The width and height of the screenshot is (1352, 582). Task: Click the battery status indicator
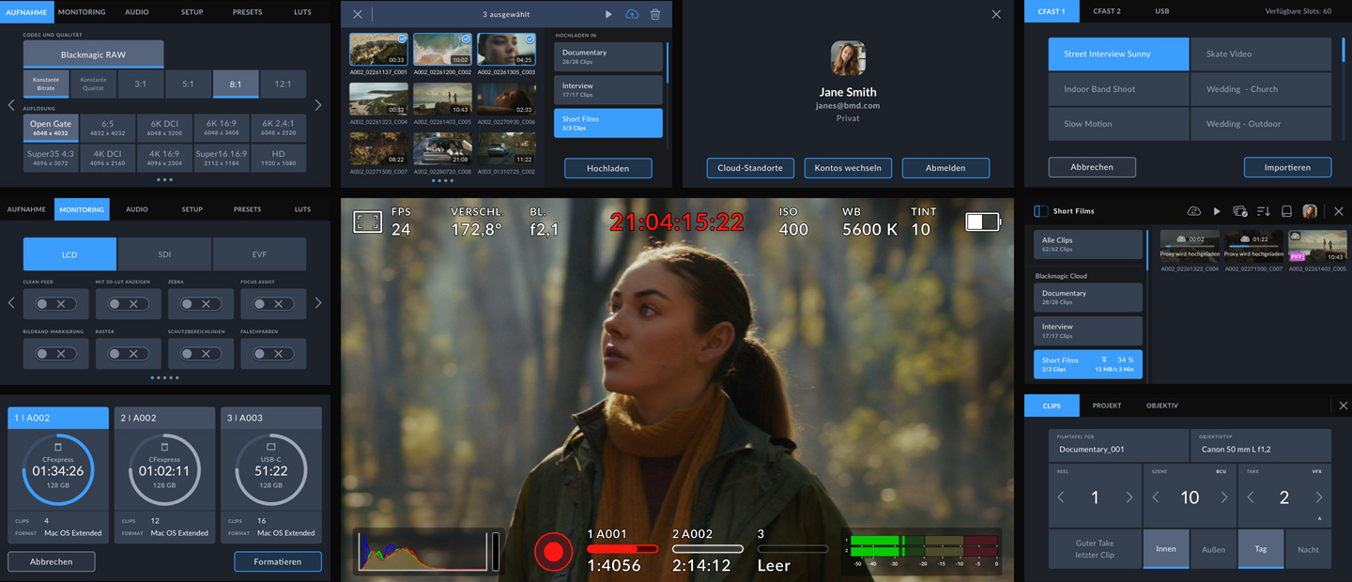(x=983, y=222)
